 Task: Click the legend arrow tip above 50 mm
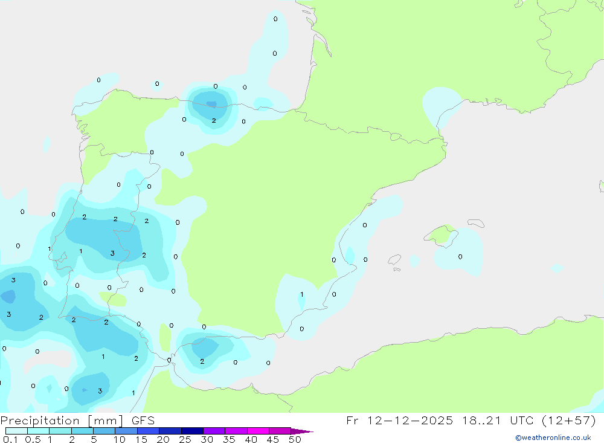[301, 432]
